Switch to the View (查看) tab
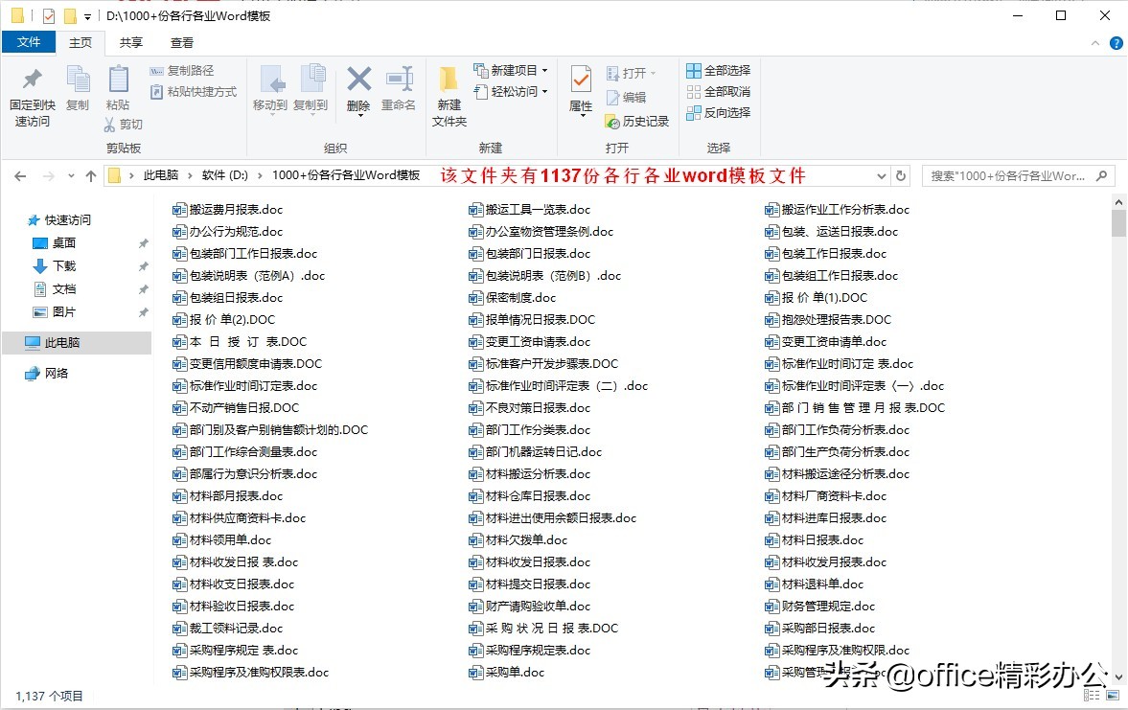1128x710 pixels. click(181, 42)
